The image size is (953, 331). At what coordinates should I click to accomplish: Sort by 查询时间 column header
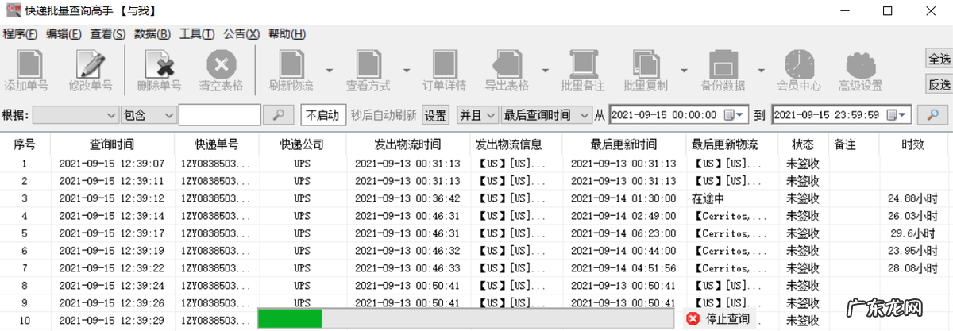click(x=111, y=144)
